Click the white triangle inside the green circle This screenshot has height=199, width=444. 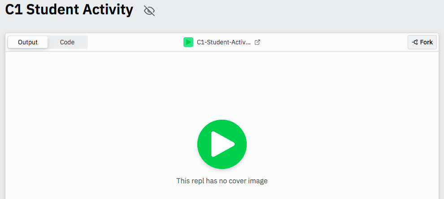click(x=222, y=144)
